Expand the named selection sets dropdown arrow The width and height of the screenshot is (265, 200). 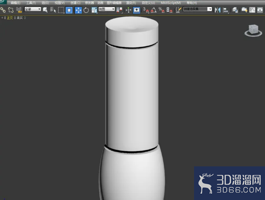pyautogui.click(x=210, y=9)
